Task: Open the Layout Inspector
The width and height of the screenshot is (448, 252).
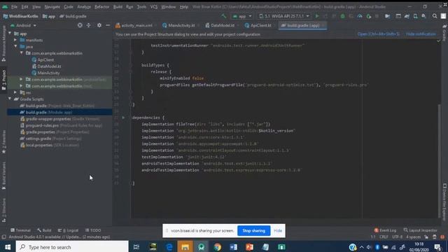Action: click(x=420, y=230)
